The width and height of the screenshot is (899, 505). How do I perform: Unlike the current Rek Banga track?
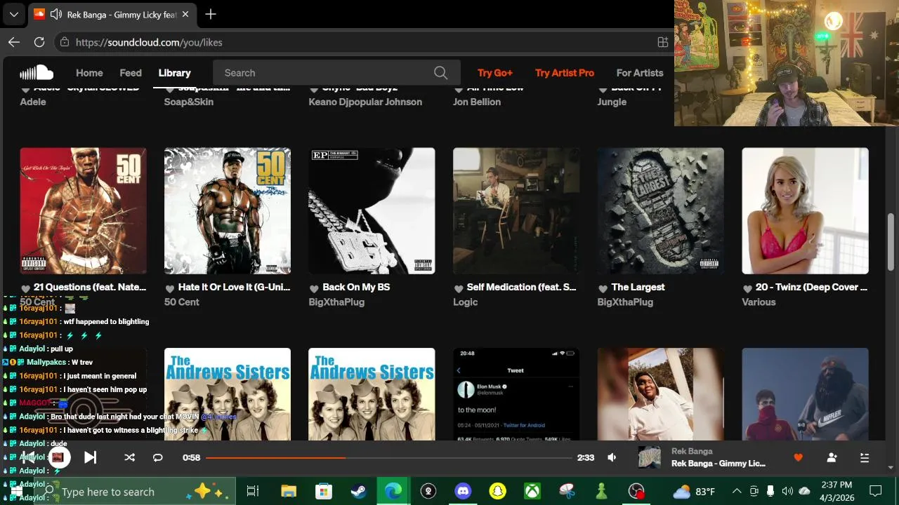pyautogui.click(x=798, y=457)
